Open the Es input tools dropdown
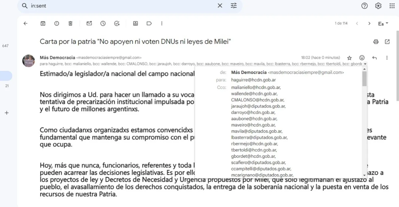The height and width of the screenshot is (207, 399). (383, 23)
